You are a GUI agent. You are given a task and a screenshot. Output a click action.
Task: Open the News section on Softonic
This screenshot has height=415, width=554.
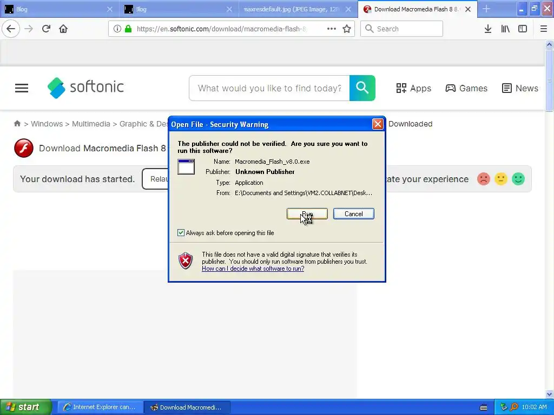[x=520, y=88]
